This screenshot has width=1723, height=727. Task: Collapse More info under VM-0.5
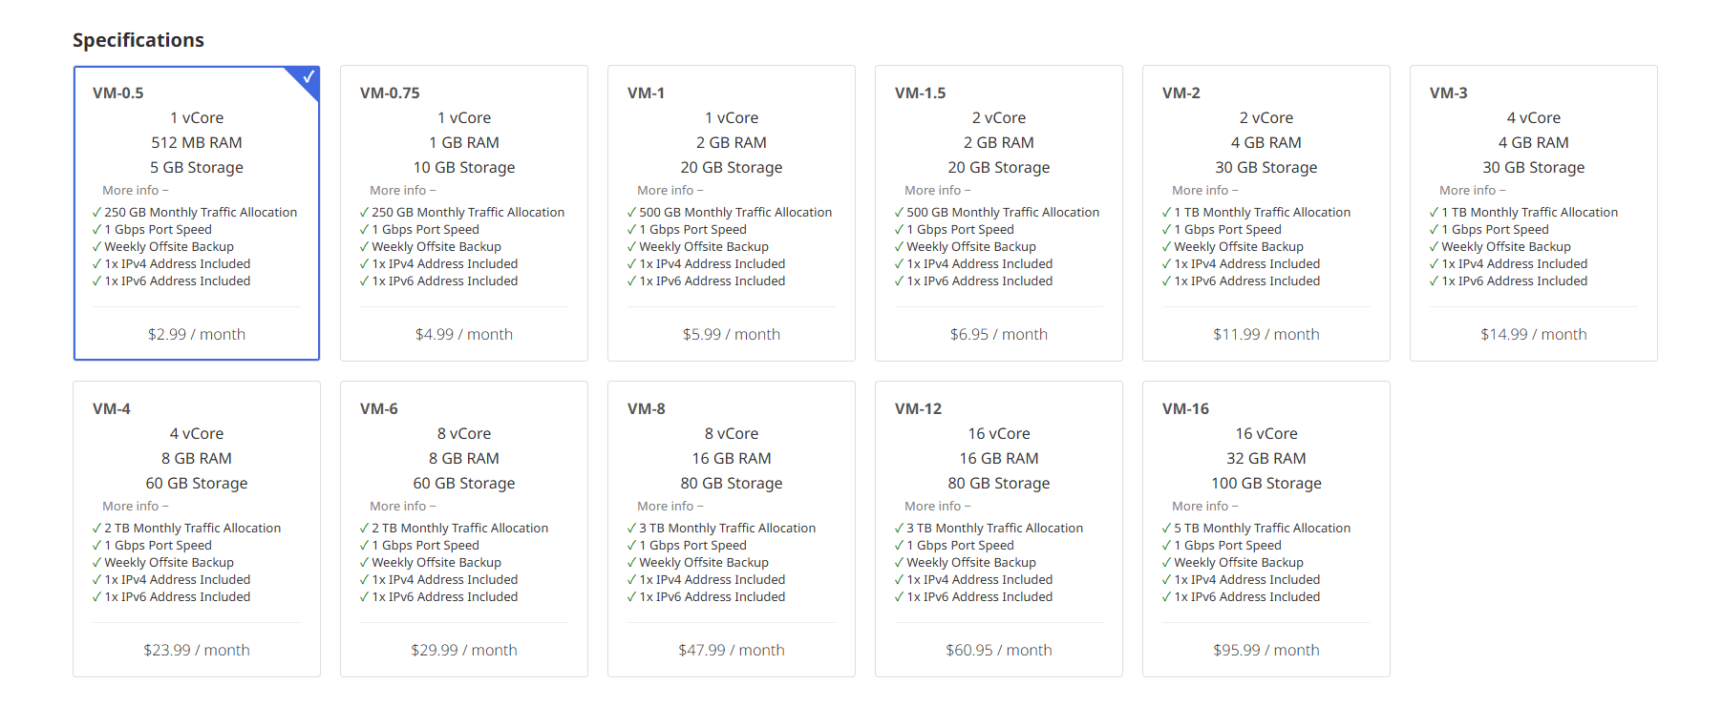135,191
